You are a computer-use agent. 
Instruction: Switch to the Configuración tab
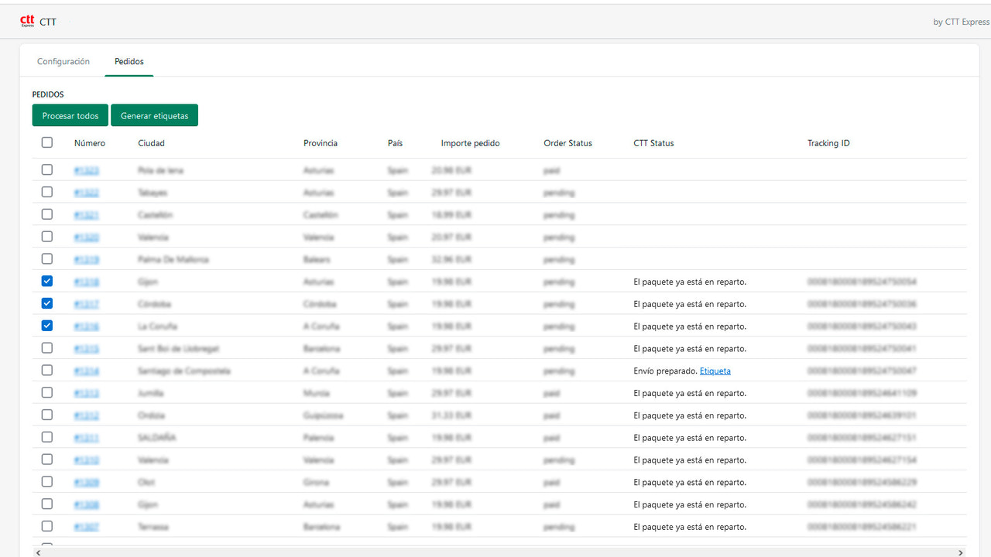click(x=63, y=61)
